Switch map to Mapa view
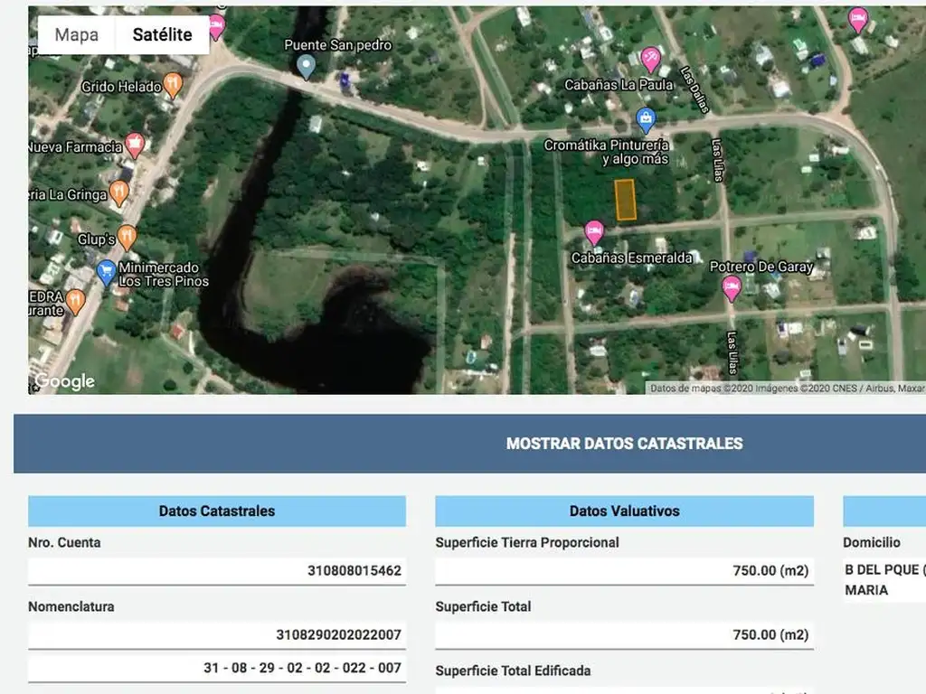 (x=76, y=35)
